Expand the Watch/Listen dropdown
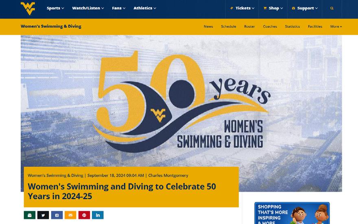The width and height of the screenshot is (358, 224). pyautogui.click(x=88, y=8)
